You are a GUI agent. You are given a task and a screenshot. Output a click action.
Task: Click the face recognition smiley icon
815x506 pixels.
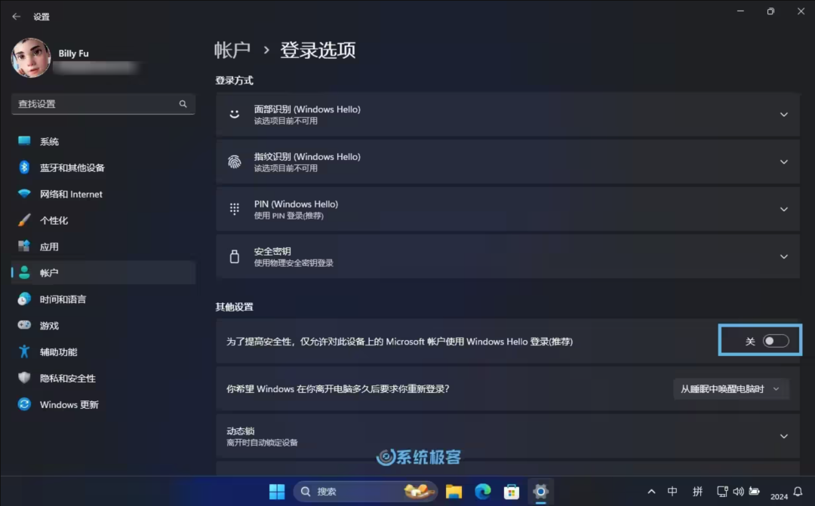[x=235, y=115]
